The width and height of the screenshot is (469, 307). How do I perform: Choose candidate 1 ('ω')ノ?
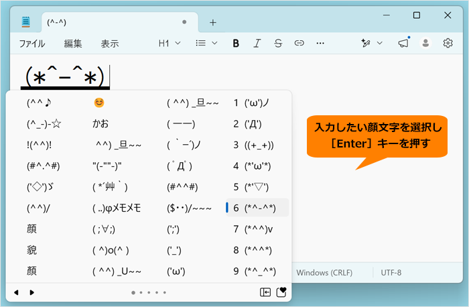point(257,103)
